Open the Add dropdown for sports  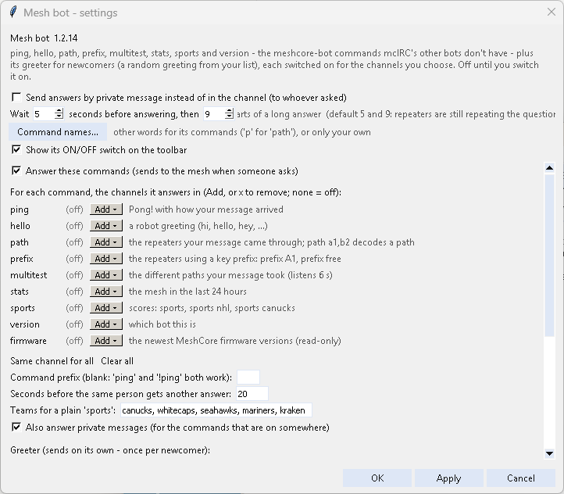pyautogui.click(x=105, y=308)
